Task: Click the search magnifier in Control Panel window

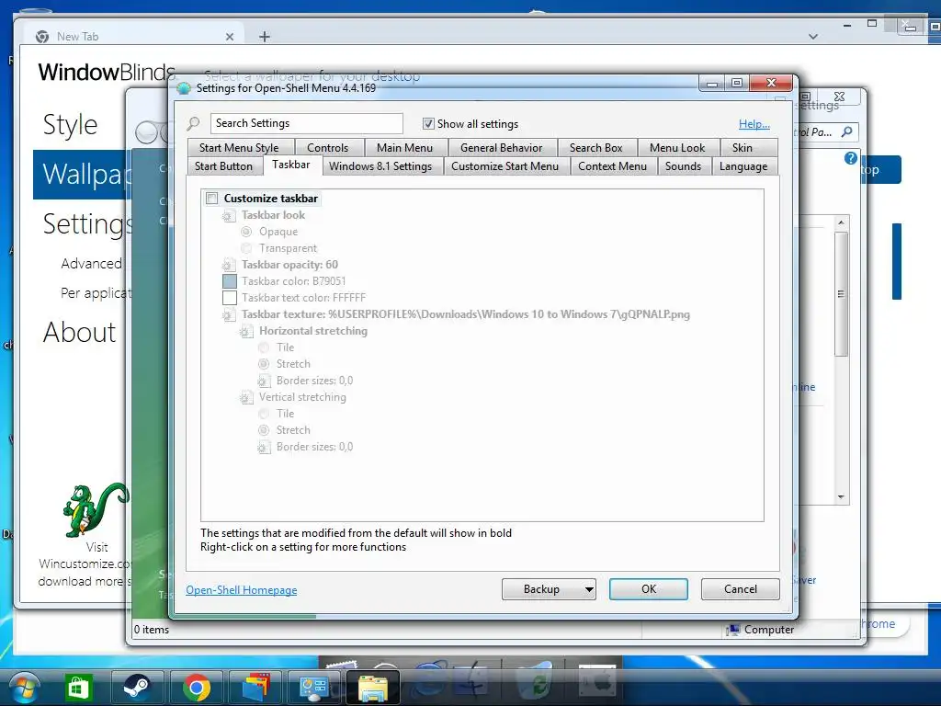Action: coord(846,131)
